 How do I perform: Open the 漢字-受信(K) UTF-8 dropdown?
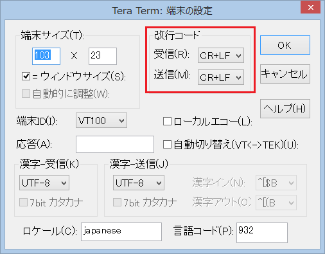44,183
